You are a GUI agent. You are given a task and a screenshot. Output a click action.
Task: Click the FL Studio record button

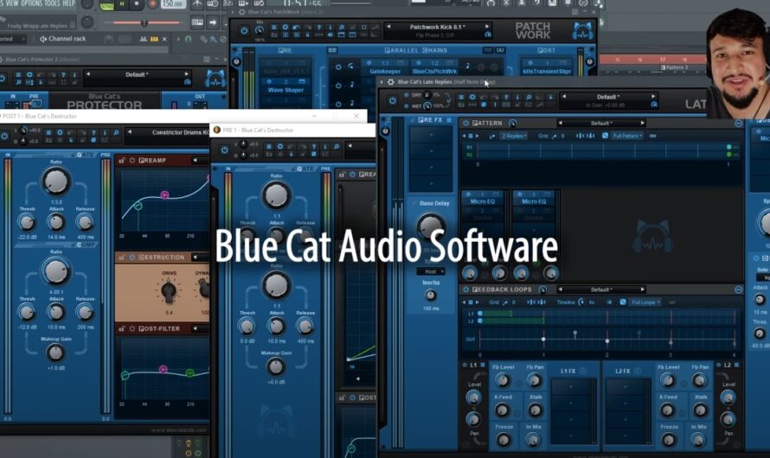coord(152,4)
